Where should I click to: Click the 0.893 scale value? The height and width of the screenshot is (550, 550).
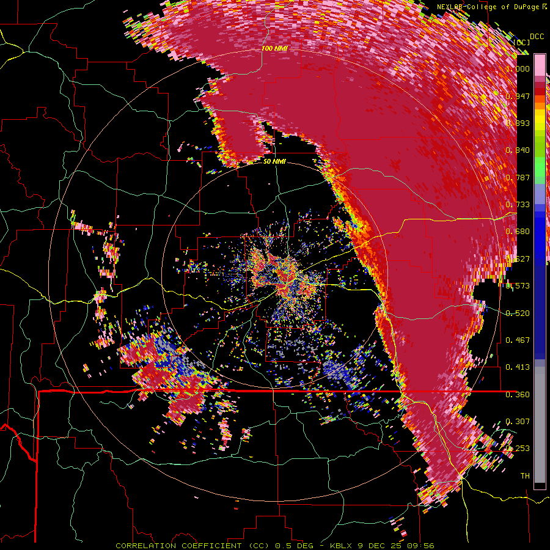[x=518, y=123]
